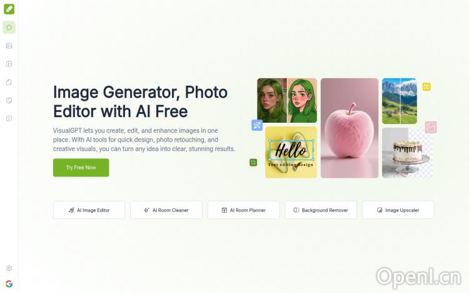The height and width of the screenshot is (293, 469).
Task: Open the AI Room Cleaner tool
Action: pos(166,210)
